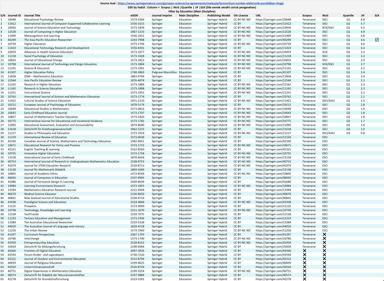Click the title cell 'International Review of Education'

[46, 137]
